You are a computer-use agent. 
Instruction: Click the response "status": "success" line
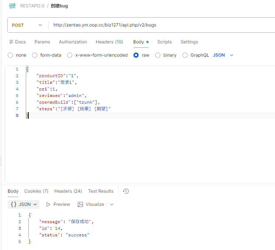(64, 235)
